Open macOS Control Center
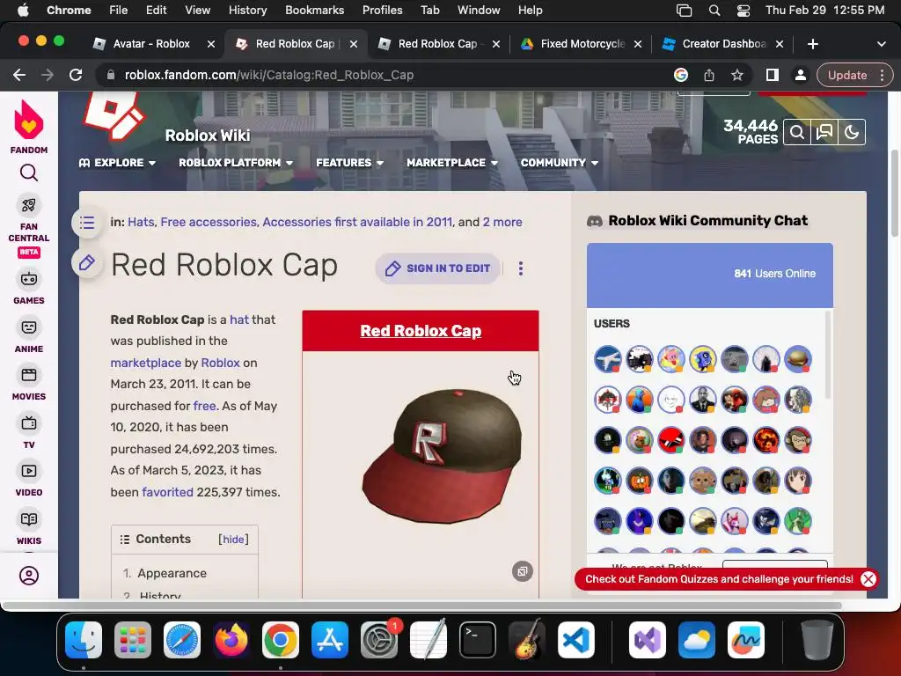The image size is (901, 676). (743, 10)
